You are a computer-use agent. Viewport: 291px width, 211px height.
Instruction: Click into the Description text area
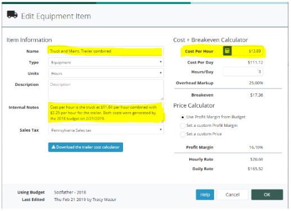(x=106, y=90)
